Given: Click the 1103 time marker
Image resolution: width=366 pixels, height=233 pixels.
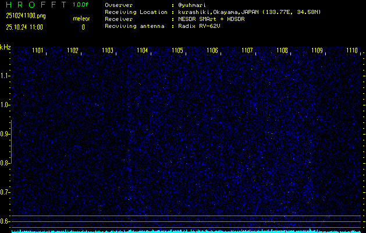Looking at the screenshot, I should [x=108, y=51].
